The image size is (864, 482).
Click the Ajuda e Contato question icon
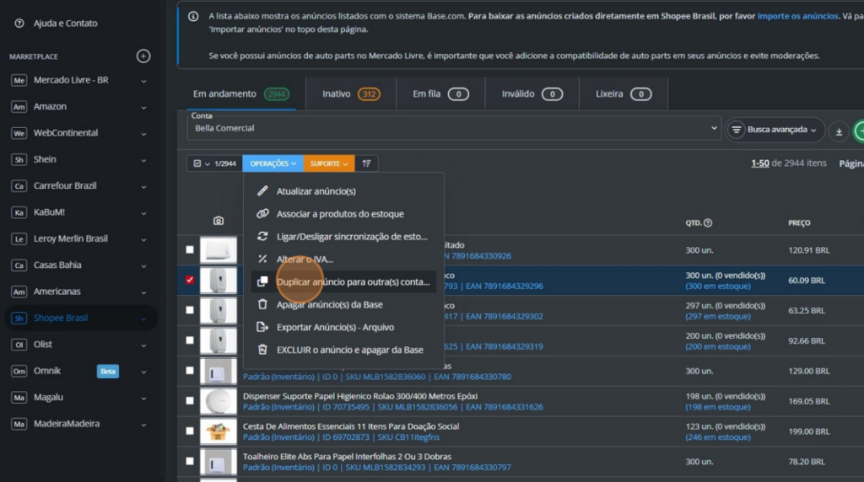point(19,24)
